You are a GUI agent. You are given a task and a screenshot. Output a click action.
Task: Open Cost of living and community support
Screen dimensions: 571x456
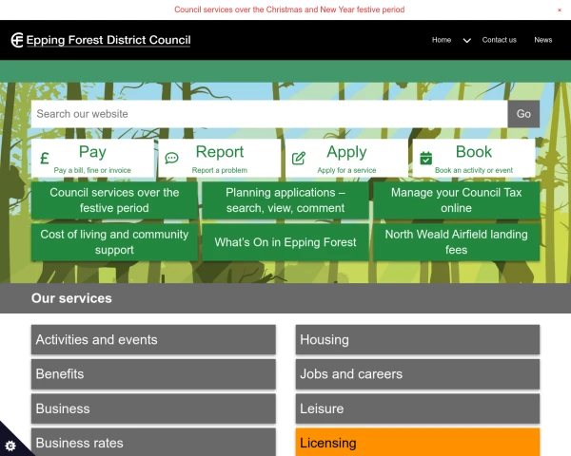114,242
